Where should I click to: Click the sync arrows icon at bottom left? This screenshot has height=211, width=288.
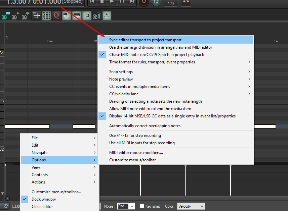coord(6,206)
